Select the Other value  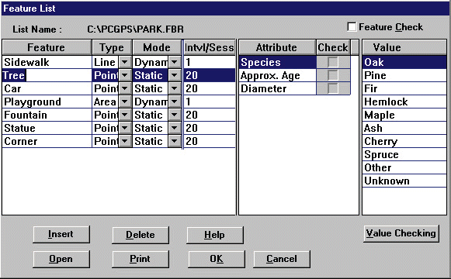coord(404,167)
